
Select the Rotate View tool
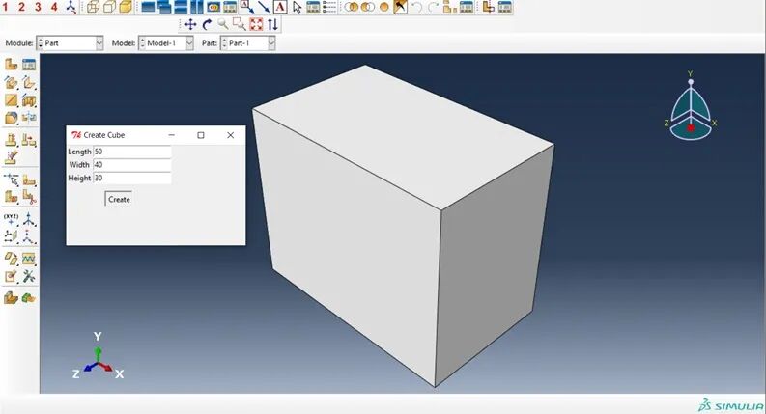pyautogui.click(x=207, y=24)
